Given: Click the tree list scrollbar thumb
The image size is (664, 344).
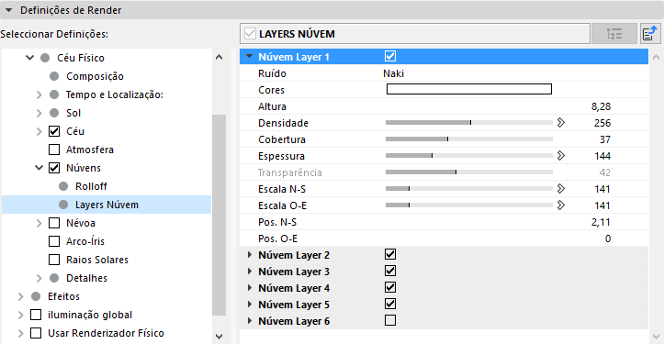Looking at the screenshot, I should 219,215.
